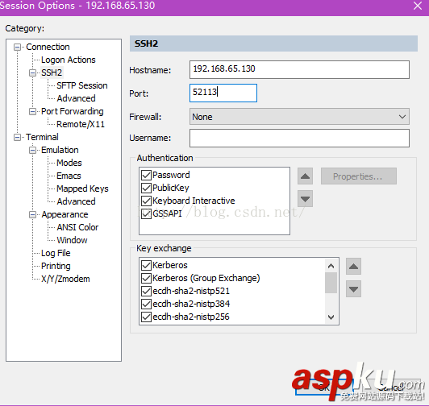Select Advanced under Emulation
The image size is (429, 406).
[x=76, y=201]
